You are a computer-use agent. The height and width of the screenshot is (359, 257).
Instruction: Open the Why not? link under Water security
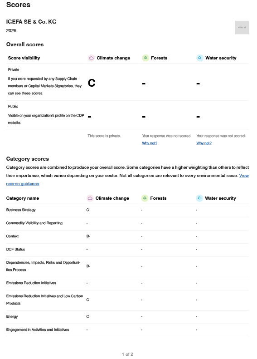tap(204, 143)
